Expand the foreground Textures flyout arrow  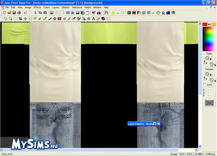click(211, 75)
